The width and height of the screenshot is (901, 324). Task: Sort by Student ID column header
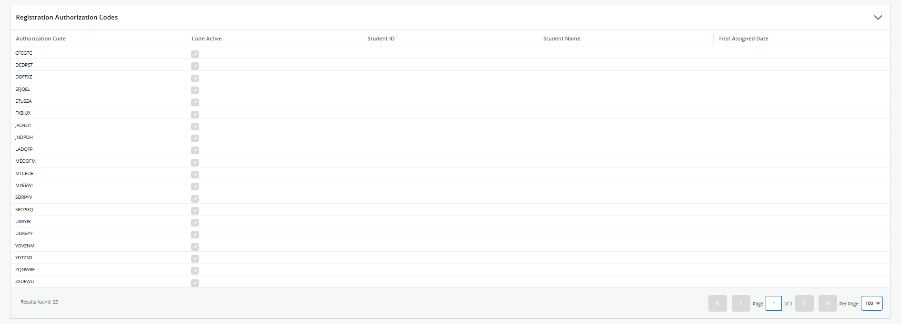tap(381, 39)
